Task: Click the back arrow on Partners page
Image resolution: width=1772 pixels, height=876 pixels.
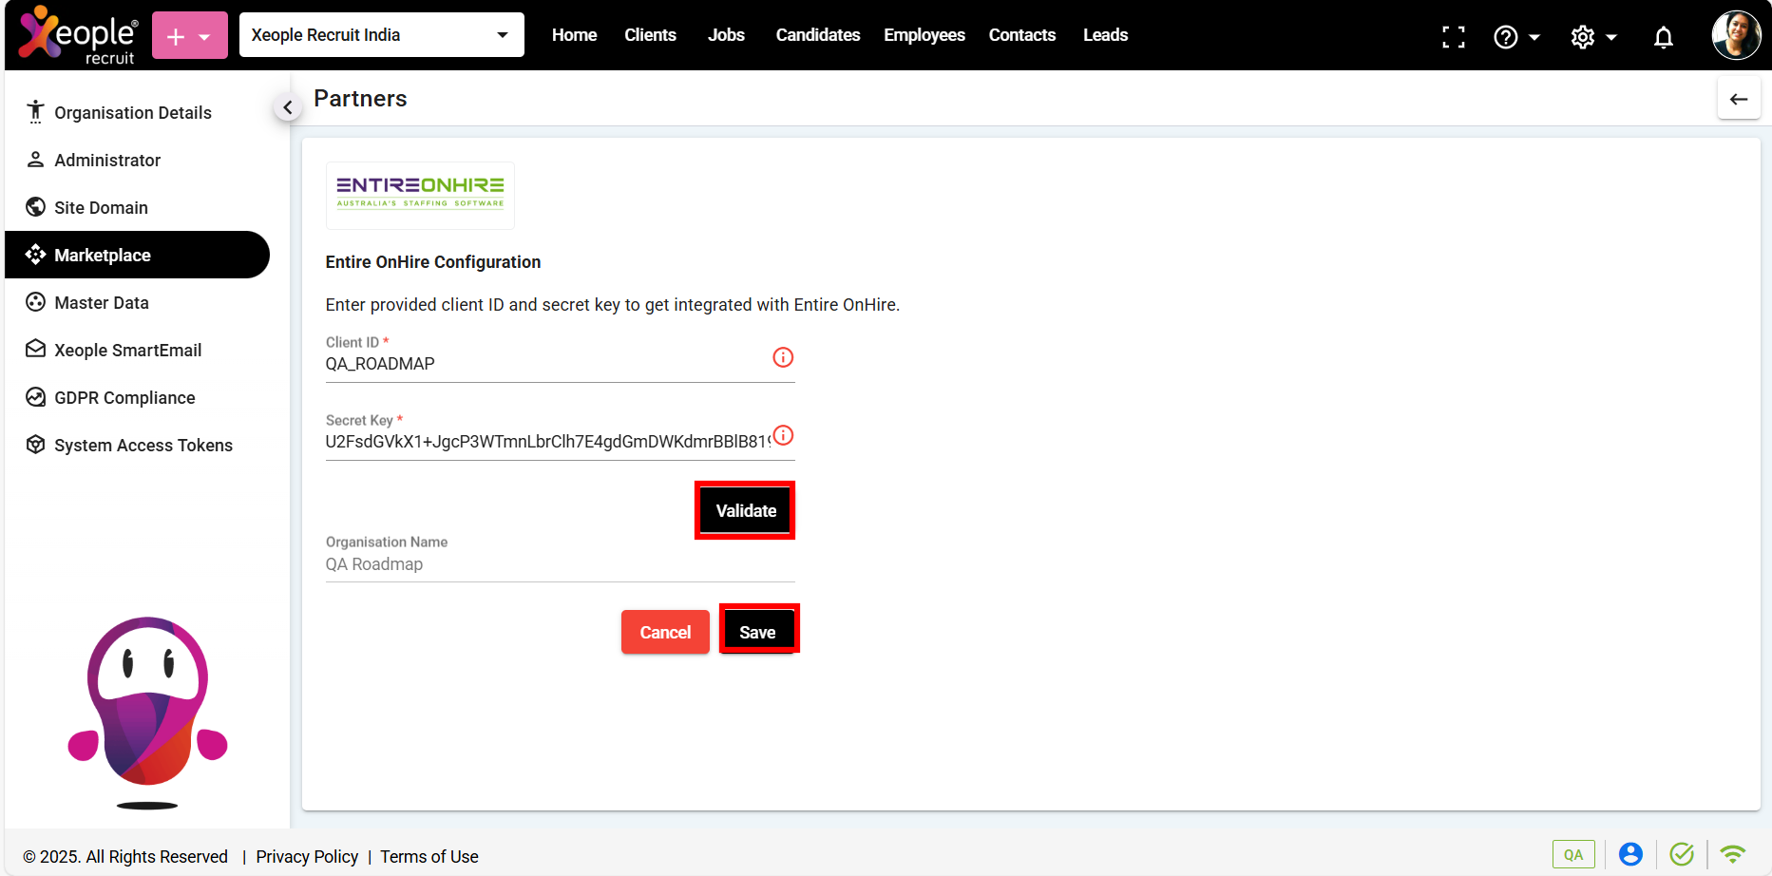Action: point(1739,99)
